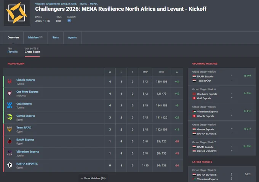Click the delta column header
Screen dimensions: 259x182
click(177, 72)
